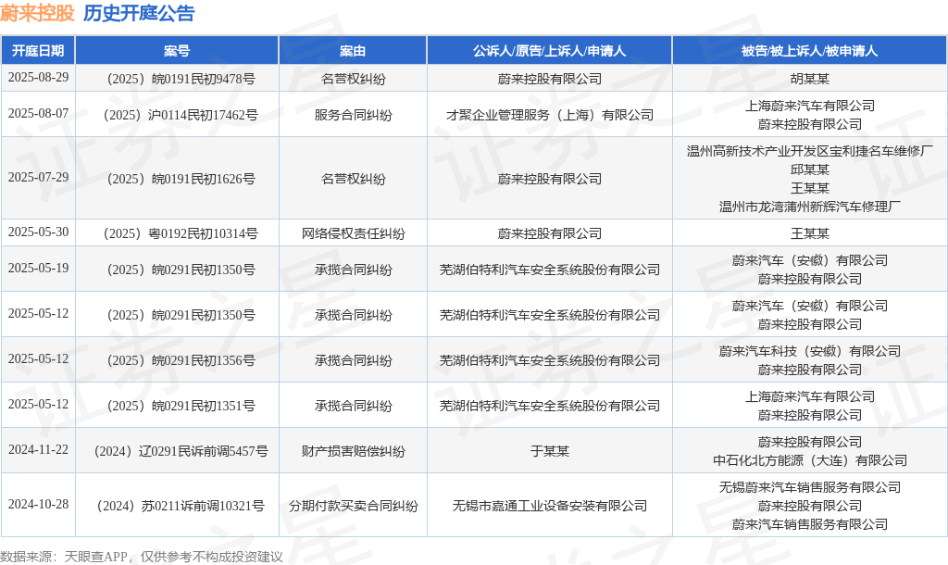Click plaintiff 于某某
Viewport: 948px width, 565px height.
point(550,451)
